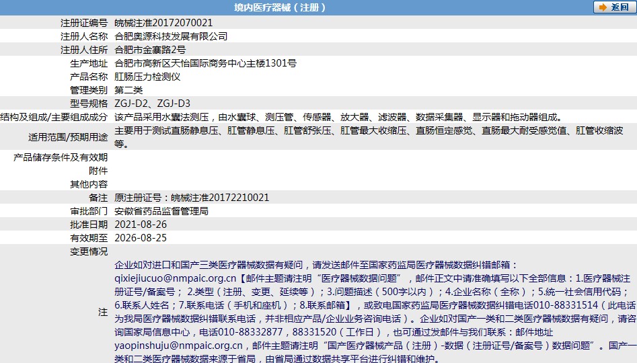The image size is (637, 363).
Task: Select expiry date 2026-08-25
Action: click(141, 237)
